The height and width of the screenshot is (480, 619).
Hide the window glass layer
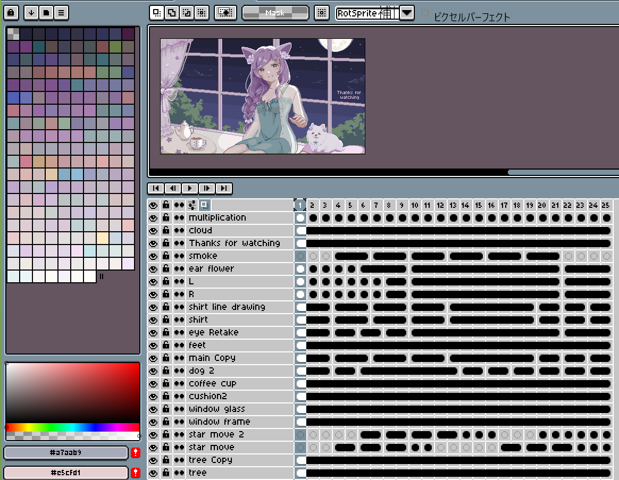coord(153,409)
